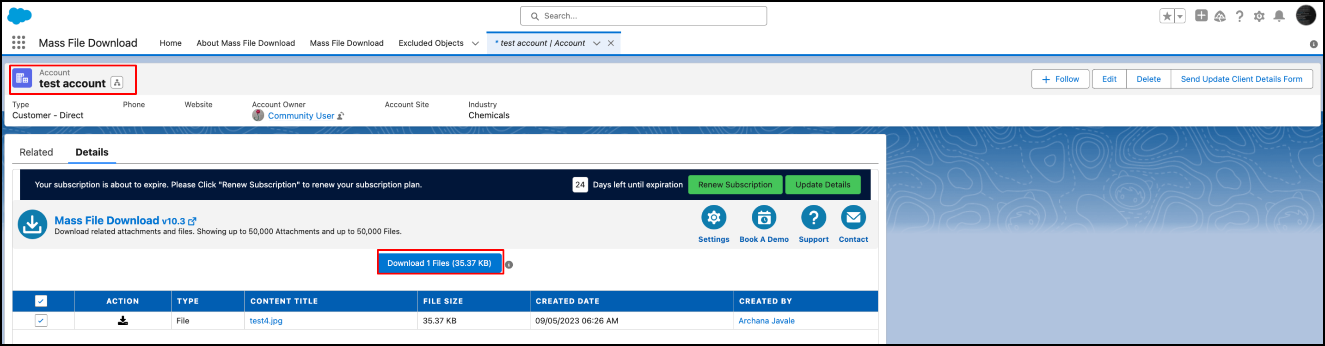1325x346 pixels.
Task: Go to the Home tab
Action: coord(170,43)
